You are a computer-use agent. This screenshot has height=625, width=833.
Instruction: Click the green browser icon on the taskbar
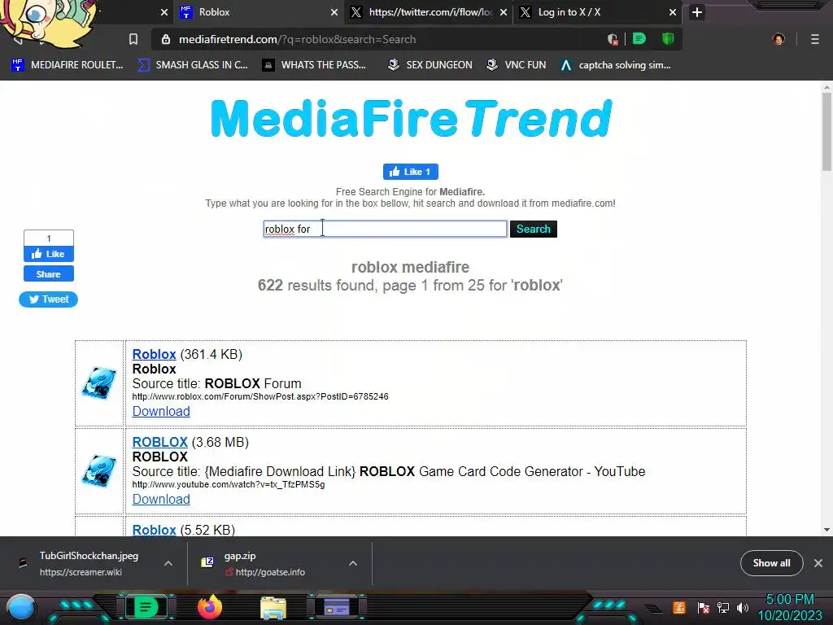tap(146, 607)
